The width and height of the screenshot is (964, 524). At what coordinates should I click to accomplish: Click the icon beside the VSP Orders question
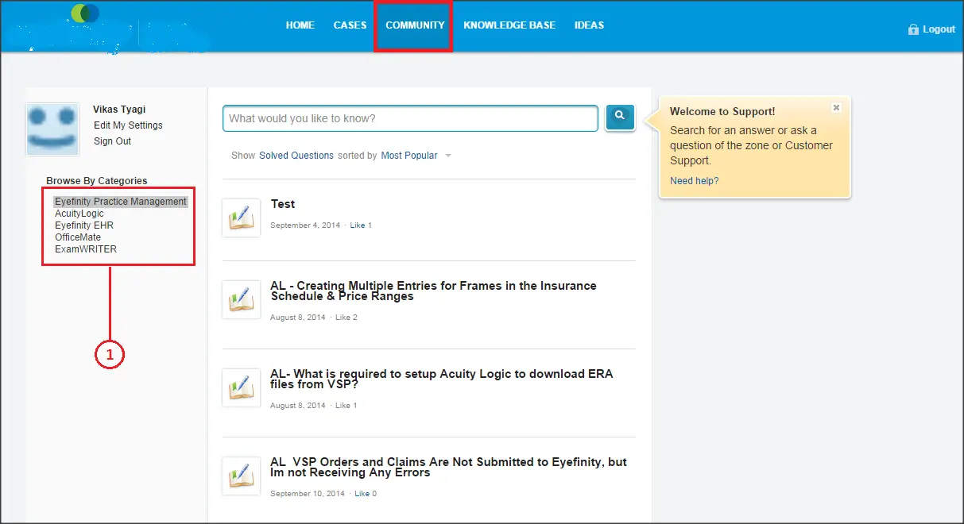pos(241,476)
